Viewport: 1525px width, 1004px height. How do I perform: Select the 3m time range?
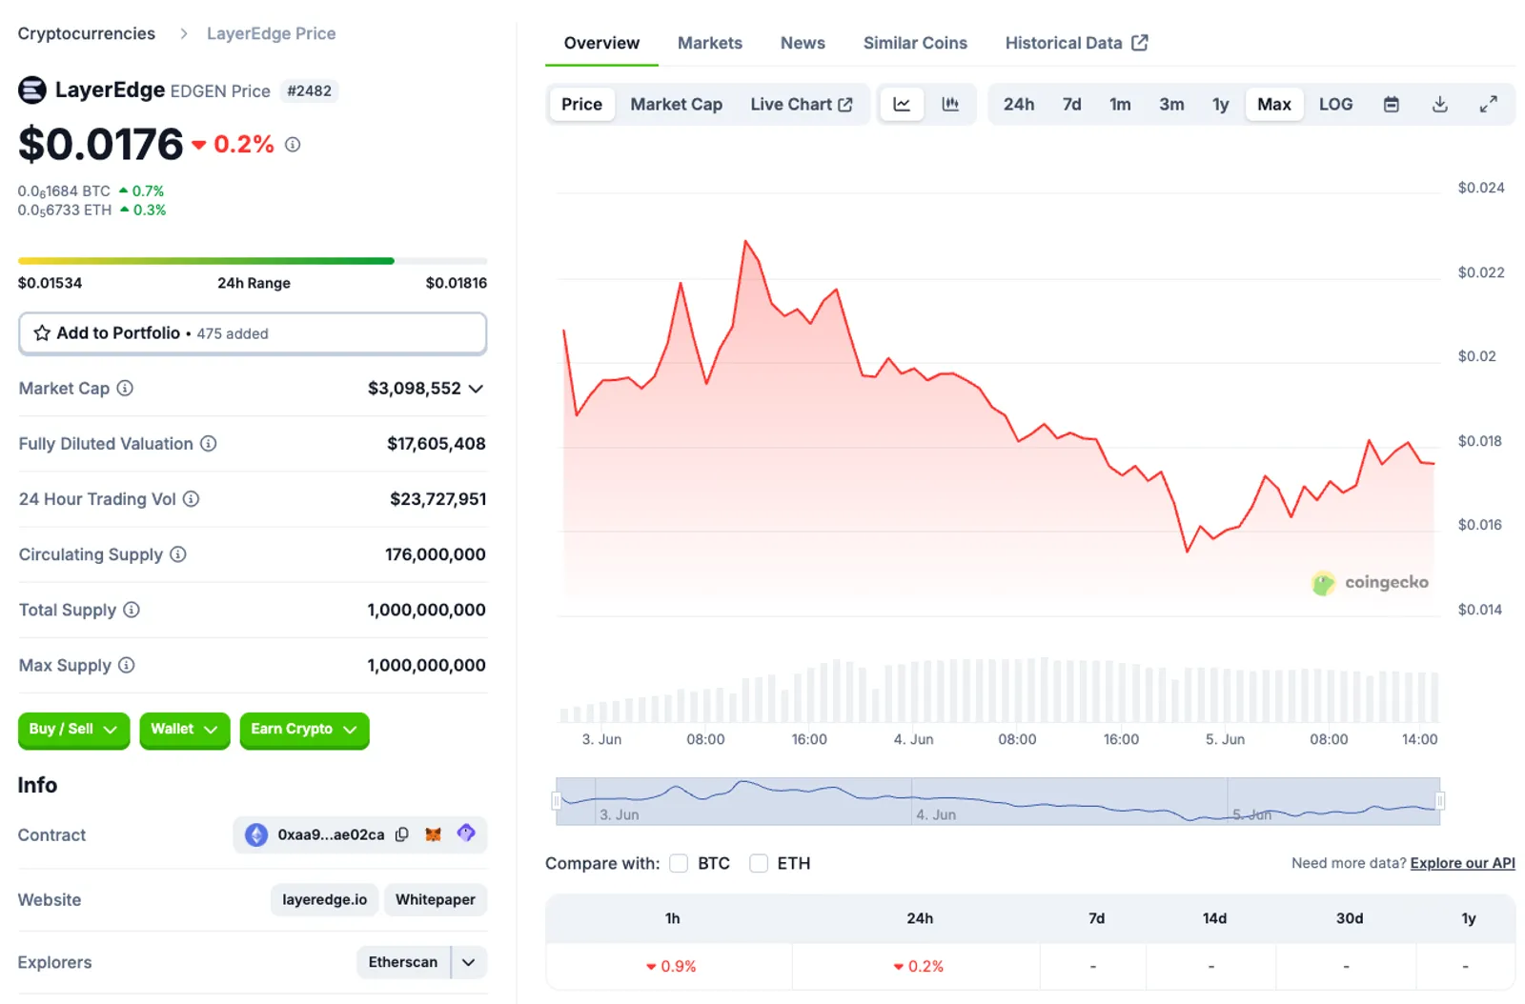(x=1171, y=105)
